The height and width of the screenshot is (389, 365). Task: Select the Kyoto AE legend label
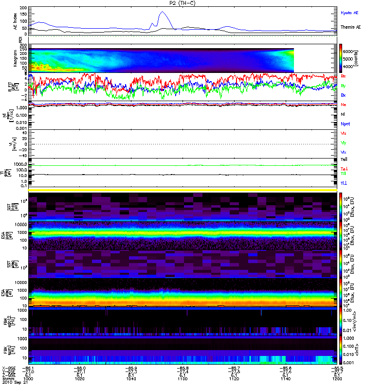349,13
